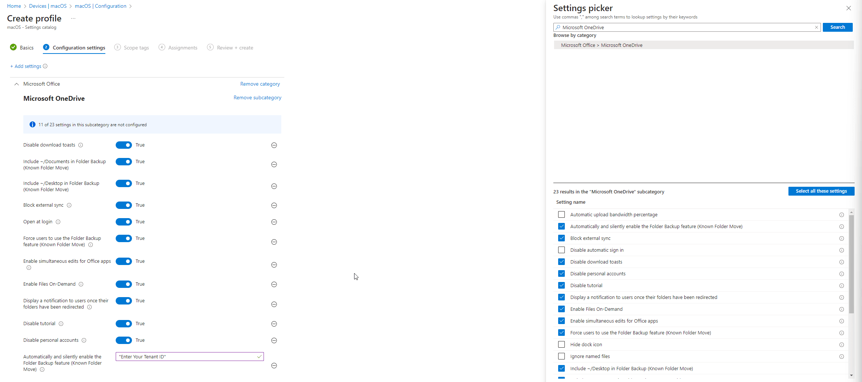The image size is (862, 382).
Task: Remove the Automatically enable Folder Backup setting
Action: [x=274, y=366]
